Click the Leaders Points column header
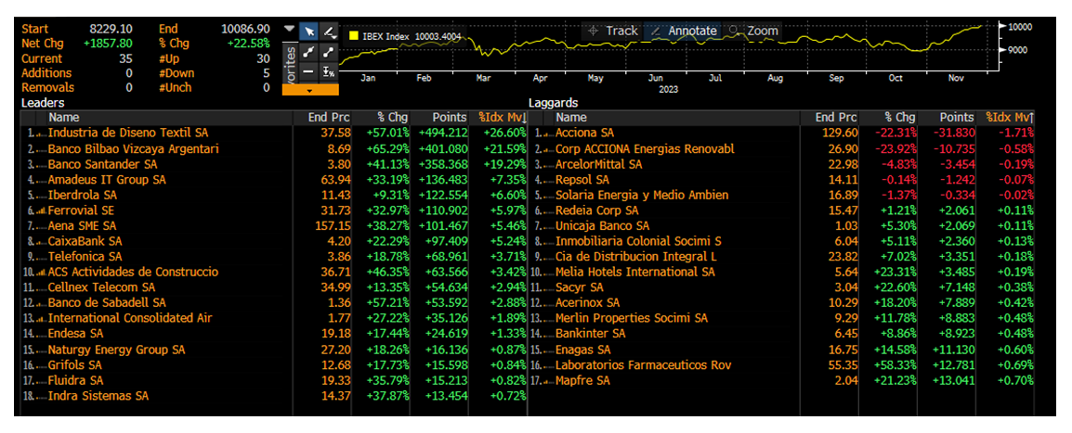The image size is (1072, 433). [450, 118]
